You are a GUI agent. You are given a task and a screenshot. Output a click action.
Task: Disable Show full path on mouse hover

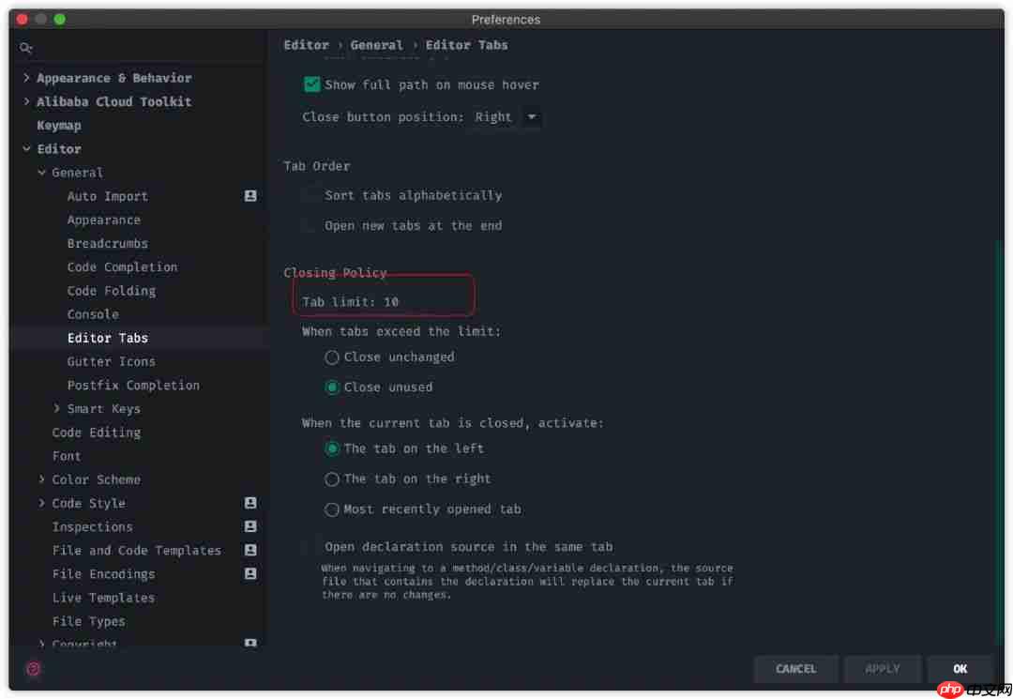[x=312, y=84]
